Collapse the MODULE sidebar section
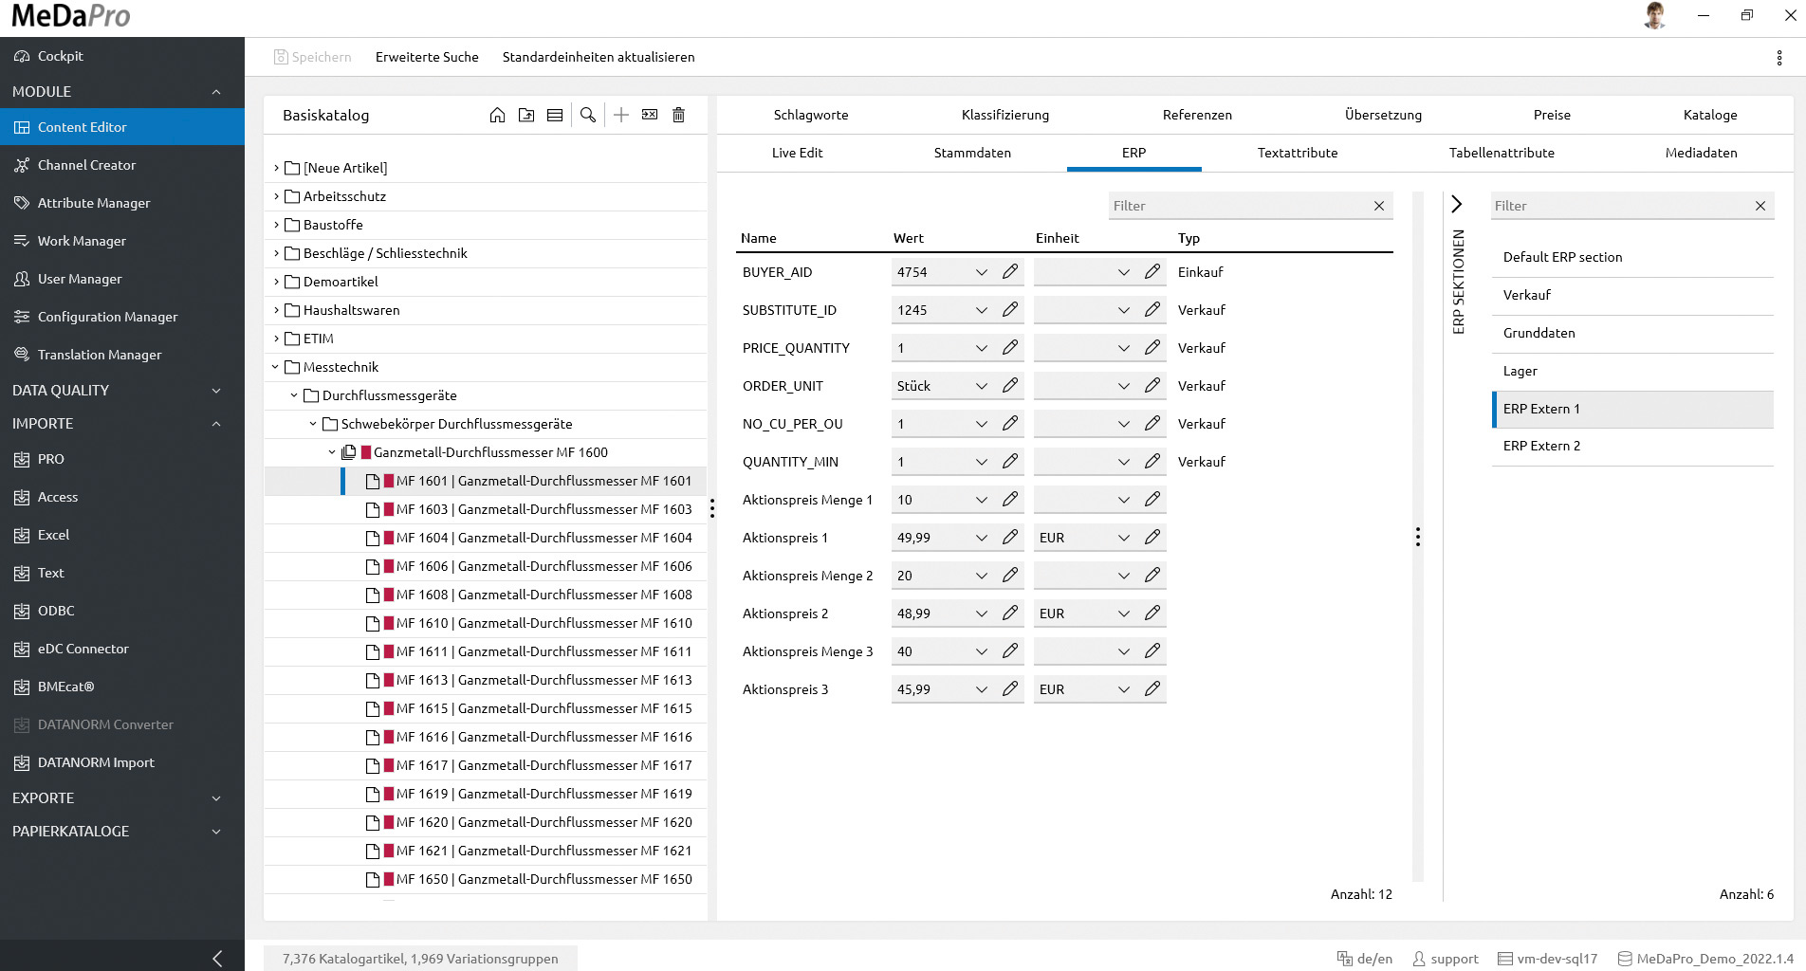This screenshot has width=1806, height=971. [x=216, y=92]
